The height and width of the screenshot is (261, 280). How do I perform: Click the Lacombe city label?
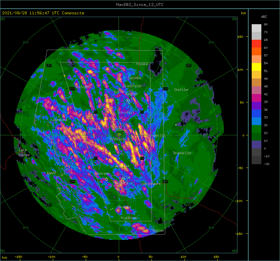(134, 78)
